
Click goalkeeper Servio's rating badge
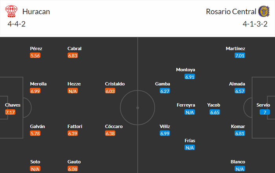tap(263, 112)
